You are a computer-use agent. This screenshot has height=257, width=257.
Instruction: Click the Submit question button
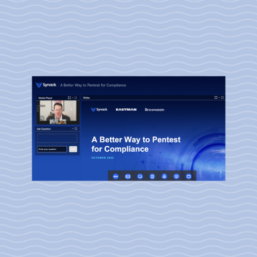pos(73,149)
